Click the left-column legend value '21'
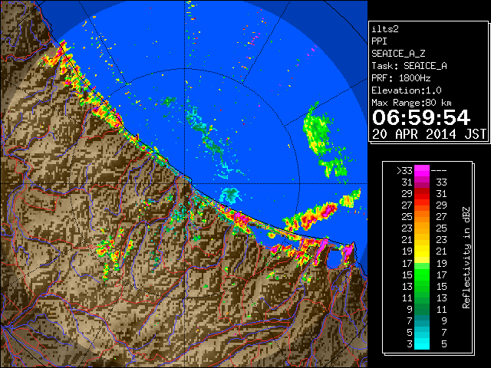The image size is (491, 368). coord(407,240)
